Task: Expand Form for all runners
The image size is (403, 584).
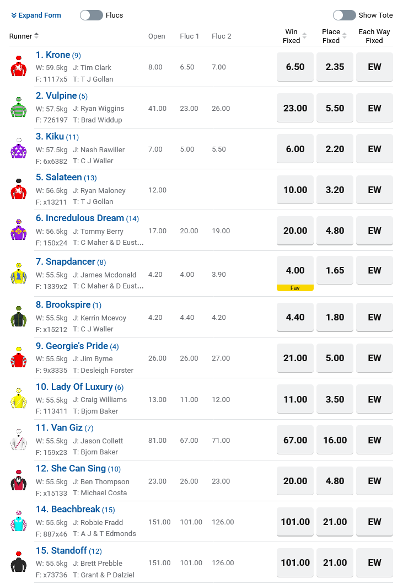Action: coord(36,15)
